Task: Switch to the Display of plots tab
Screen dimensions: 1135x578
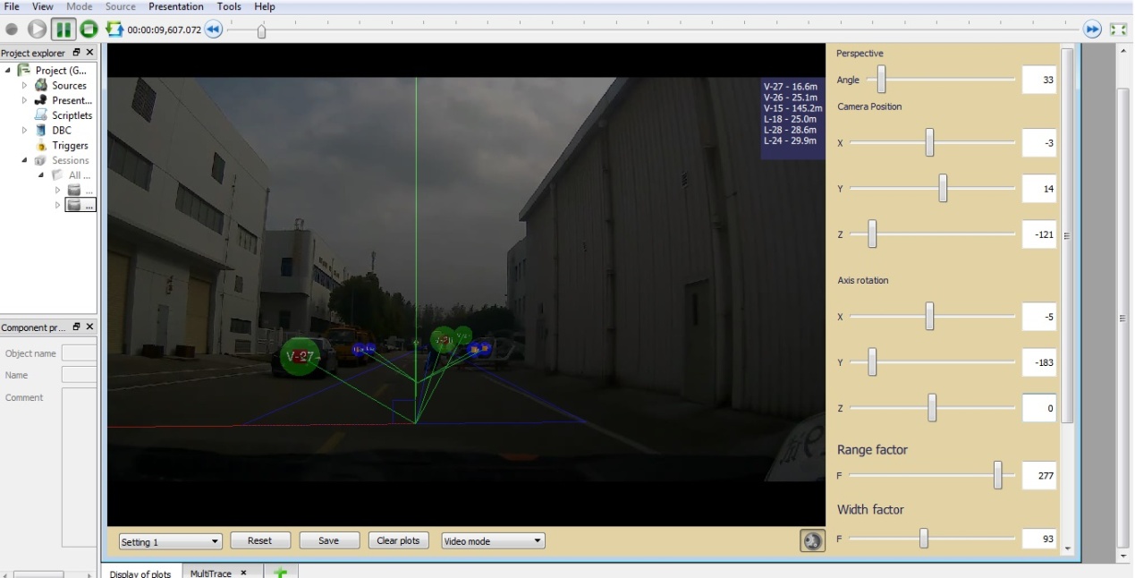Action: tap(140, 574)
